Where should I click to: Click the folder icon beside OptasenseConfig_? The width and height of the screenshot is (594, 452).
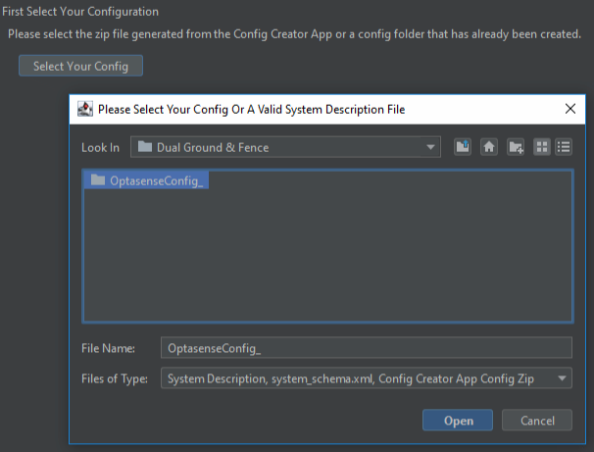[97, 180]
